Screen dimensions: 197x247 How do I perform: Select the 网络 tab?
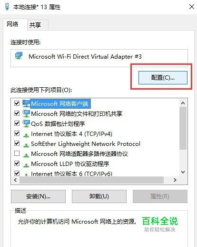tap(12, 24)
